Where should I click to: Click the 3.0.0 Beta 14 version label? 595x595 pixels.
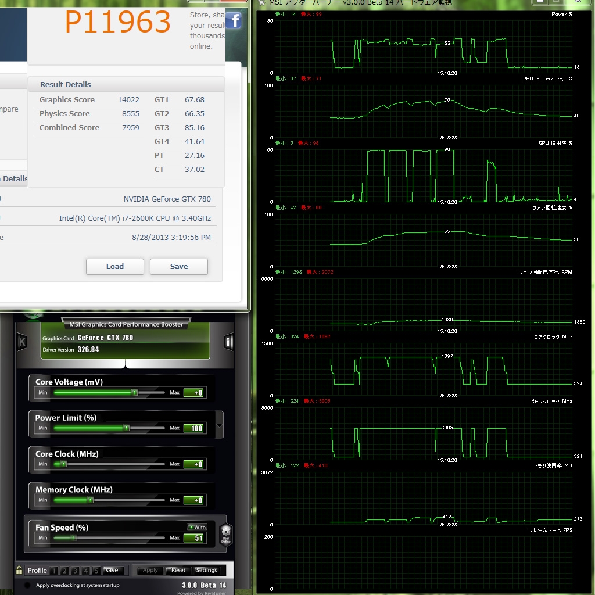click(204, 585)
